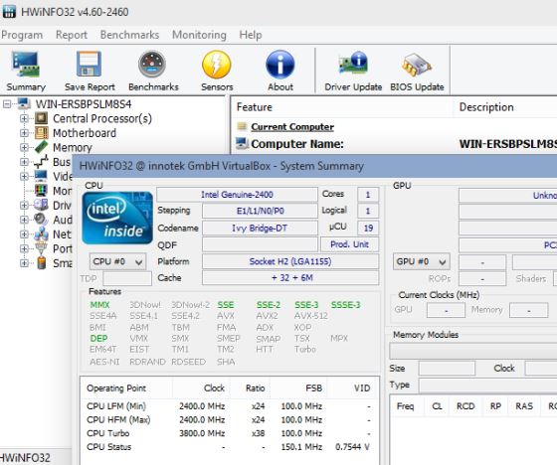Click the Computer Name row icon

coord(242,144)
